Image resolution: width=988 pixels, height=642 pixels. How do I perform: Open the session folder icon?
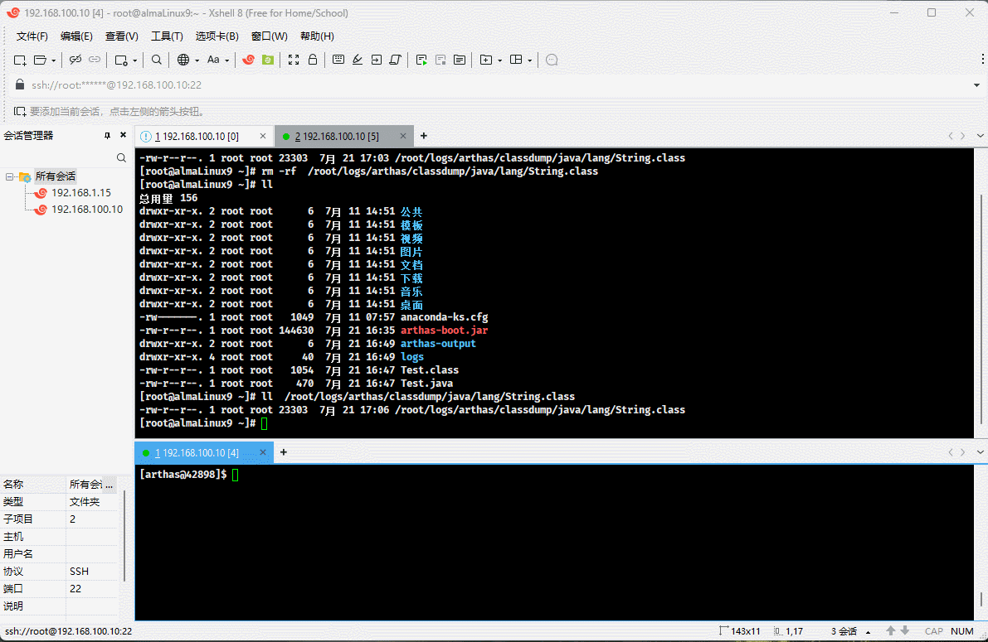(41, 60)
